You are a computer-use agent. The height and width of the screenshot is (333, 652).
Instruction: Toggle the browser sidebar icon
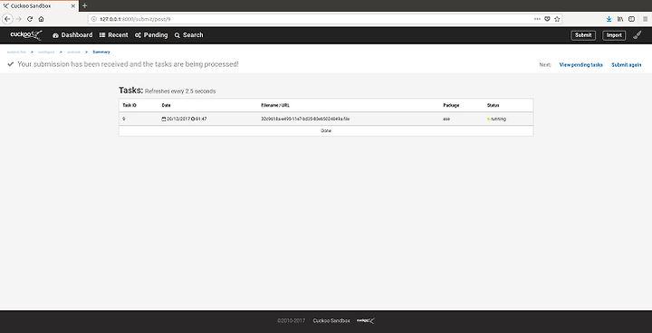(x=631, y=19)
